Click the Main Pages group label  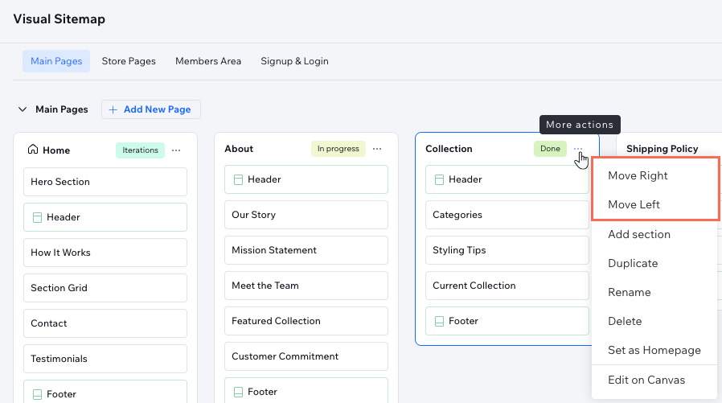[62, 109]
